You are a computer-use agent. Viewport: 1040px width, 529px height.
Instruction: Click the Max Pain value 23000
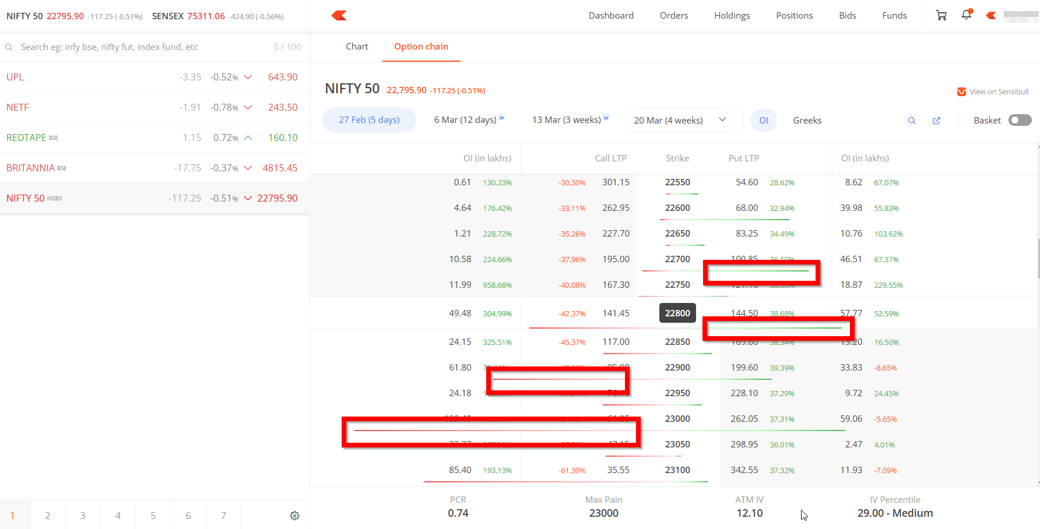[604, 513]
